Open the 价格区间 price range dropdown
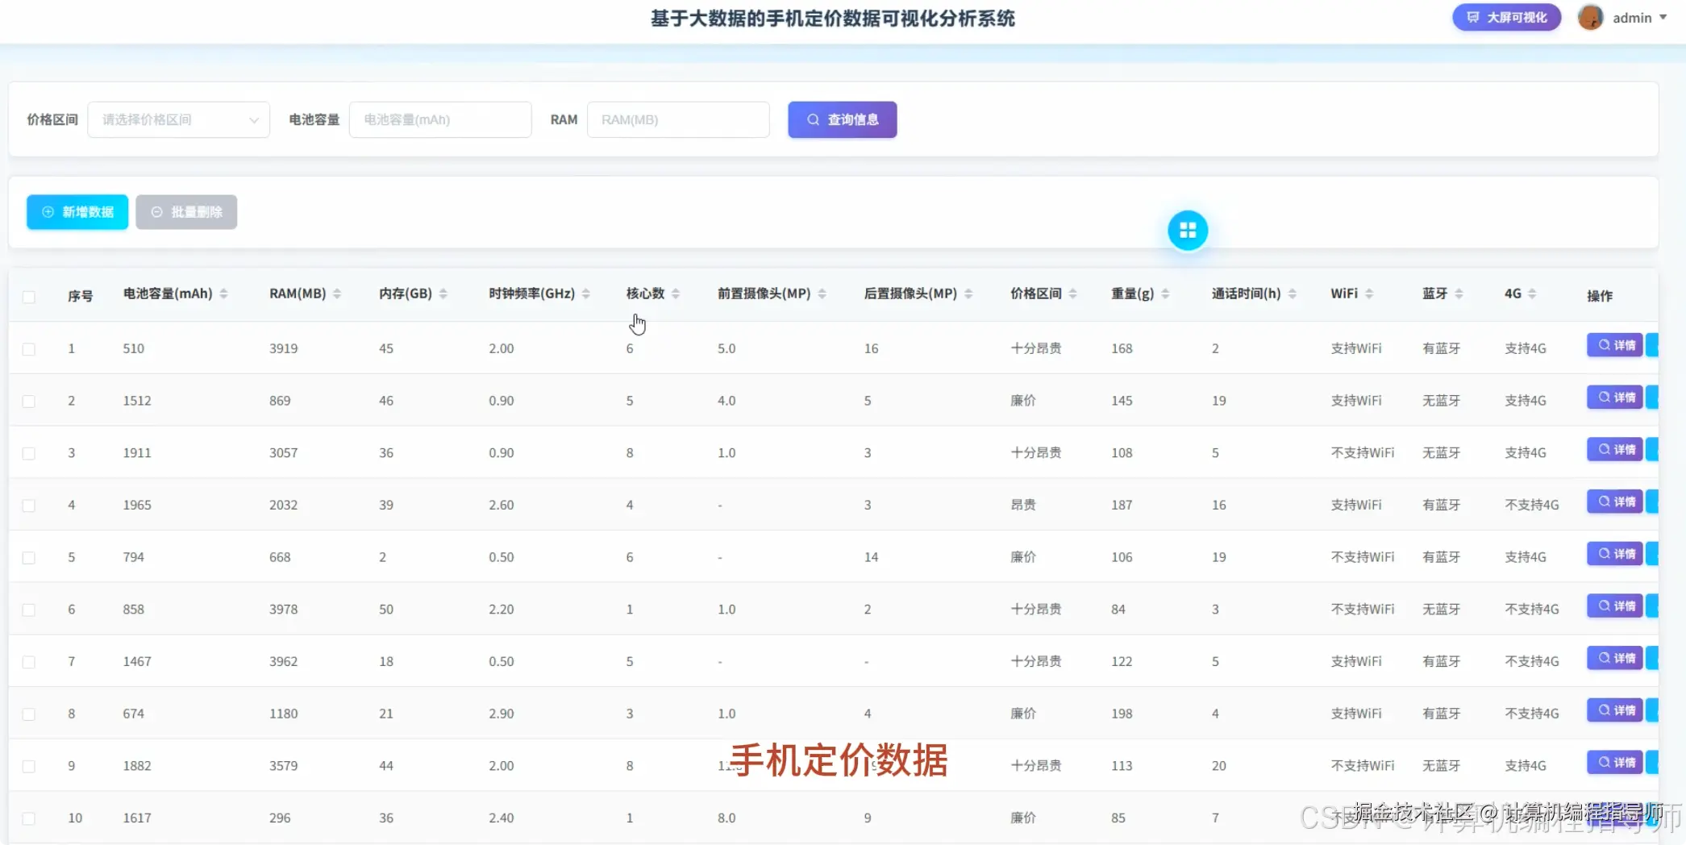The height and width of the screenshot is (845, 1686). (x=178, y=119)
